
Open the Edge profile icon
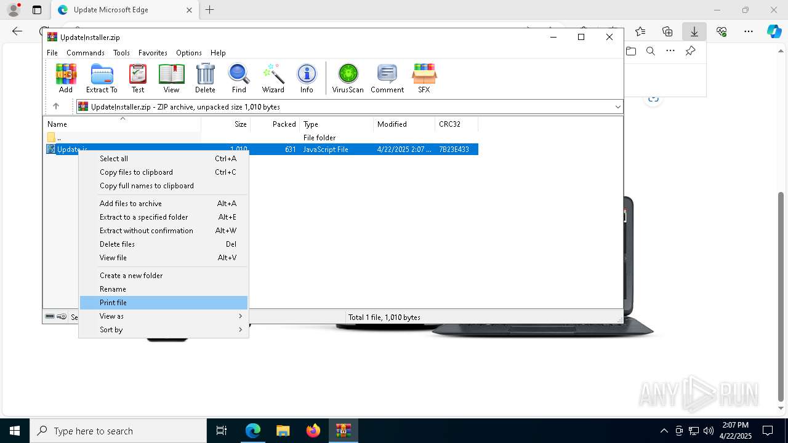point(14,10)
